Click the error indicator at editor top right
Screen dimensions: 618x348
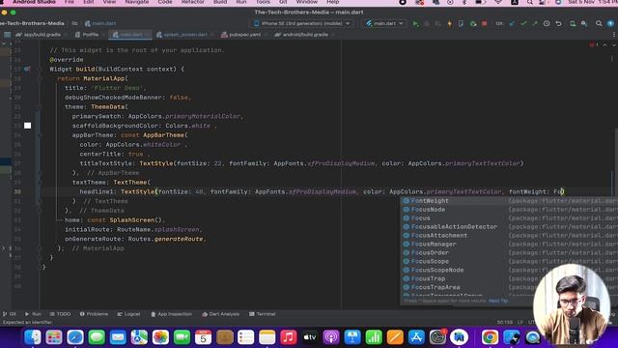click(x=594, y=45)
